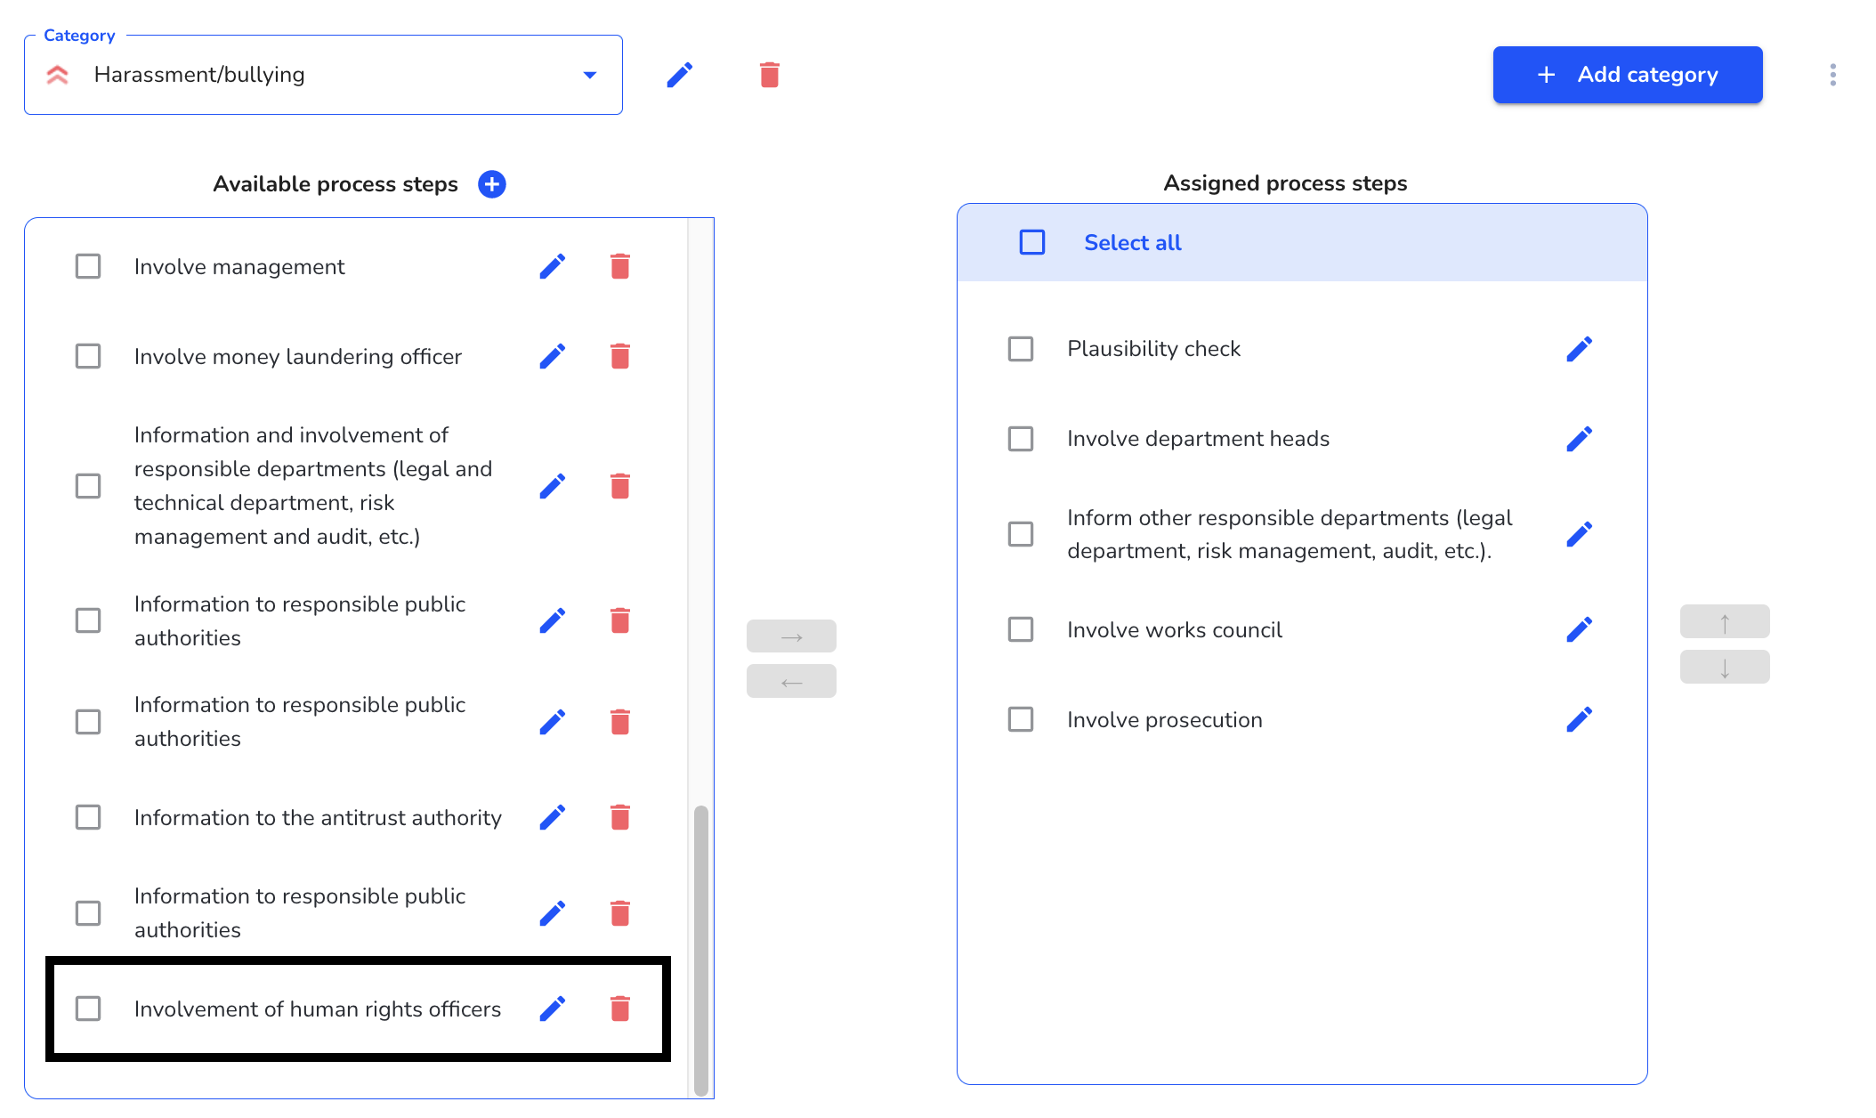The width and height of the screenshot is (1876, 1118).
Task: Click the Add category button
Action: click(1629, 75)
